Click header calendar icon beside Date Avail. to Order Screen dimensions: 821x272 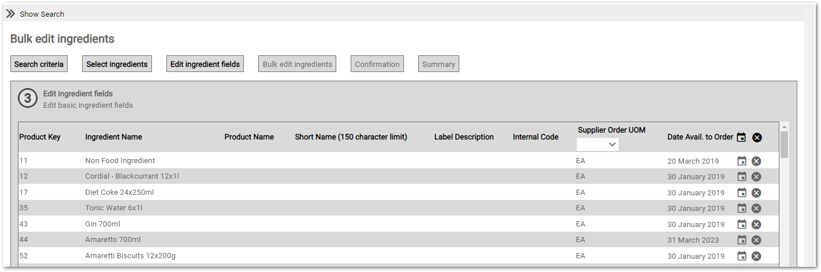tap(741, 137)
